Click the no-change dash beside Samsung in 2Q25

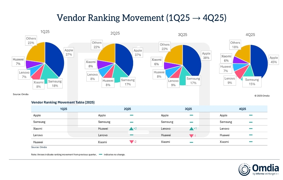coord(132,122)
